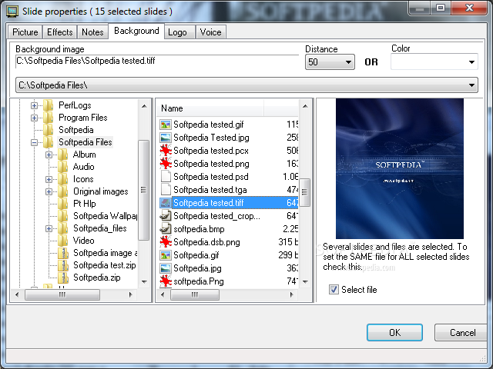Click the Softpedia tested.tga file icon
The width and height of the screenshot is (493, 369).
point(166,190)
